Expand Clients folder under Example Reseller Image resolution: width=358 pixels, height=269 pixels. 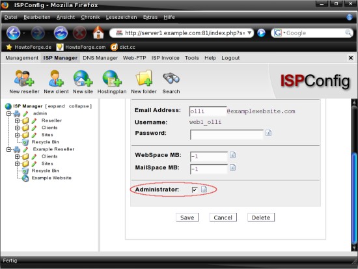click(17, 156)
